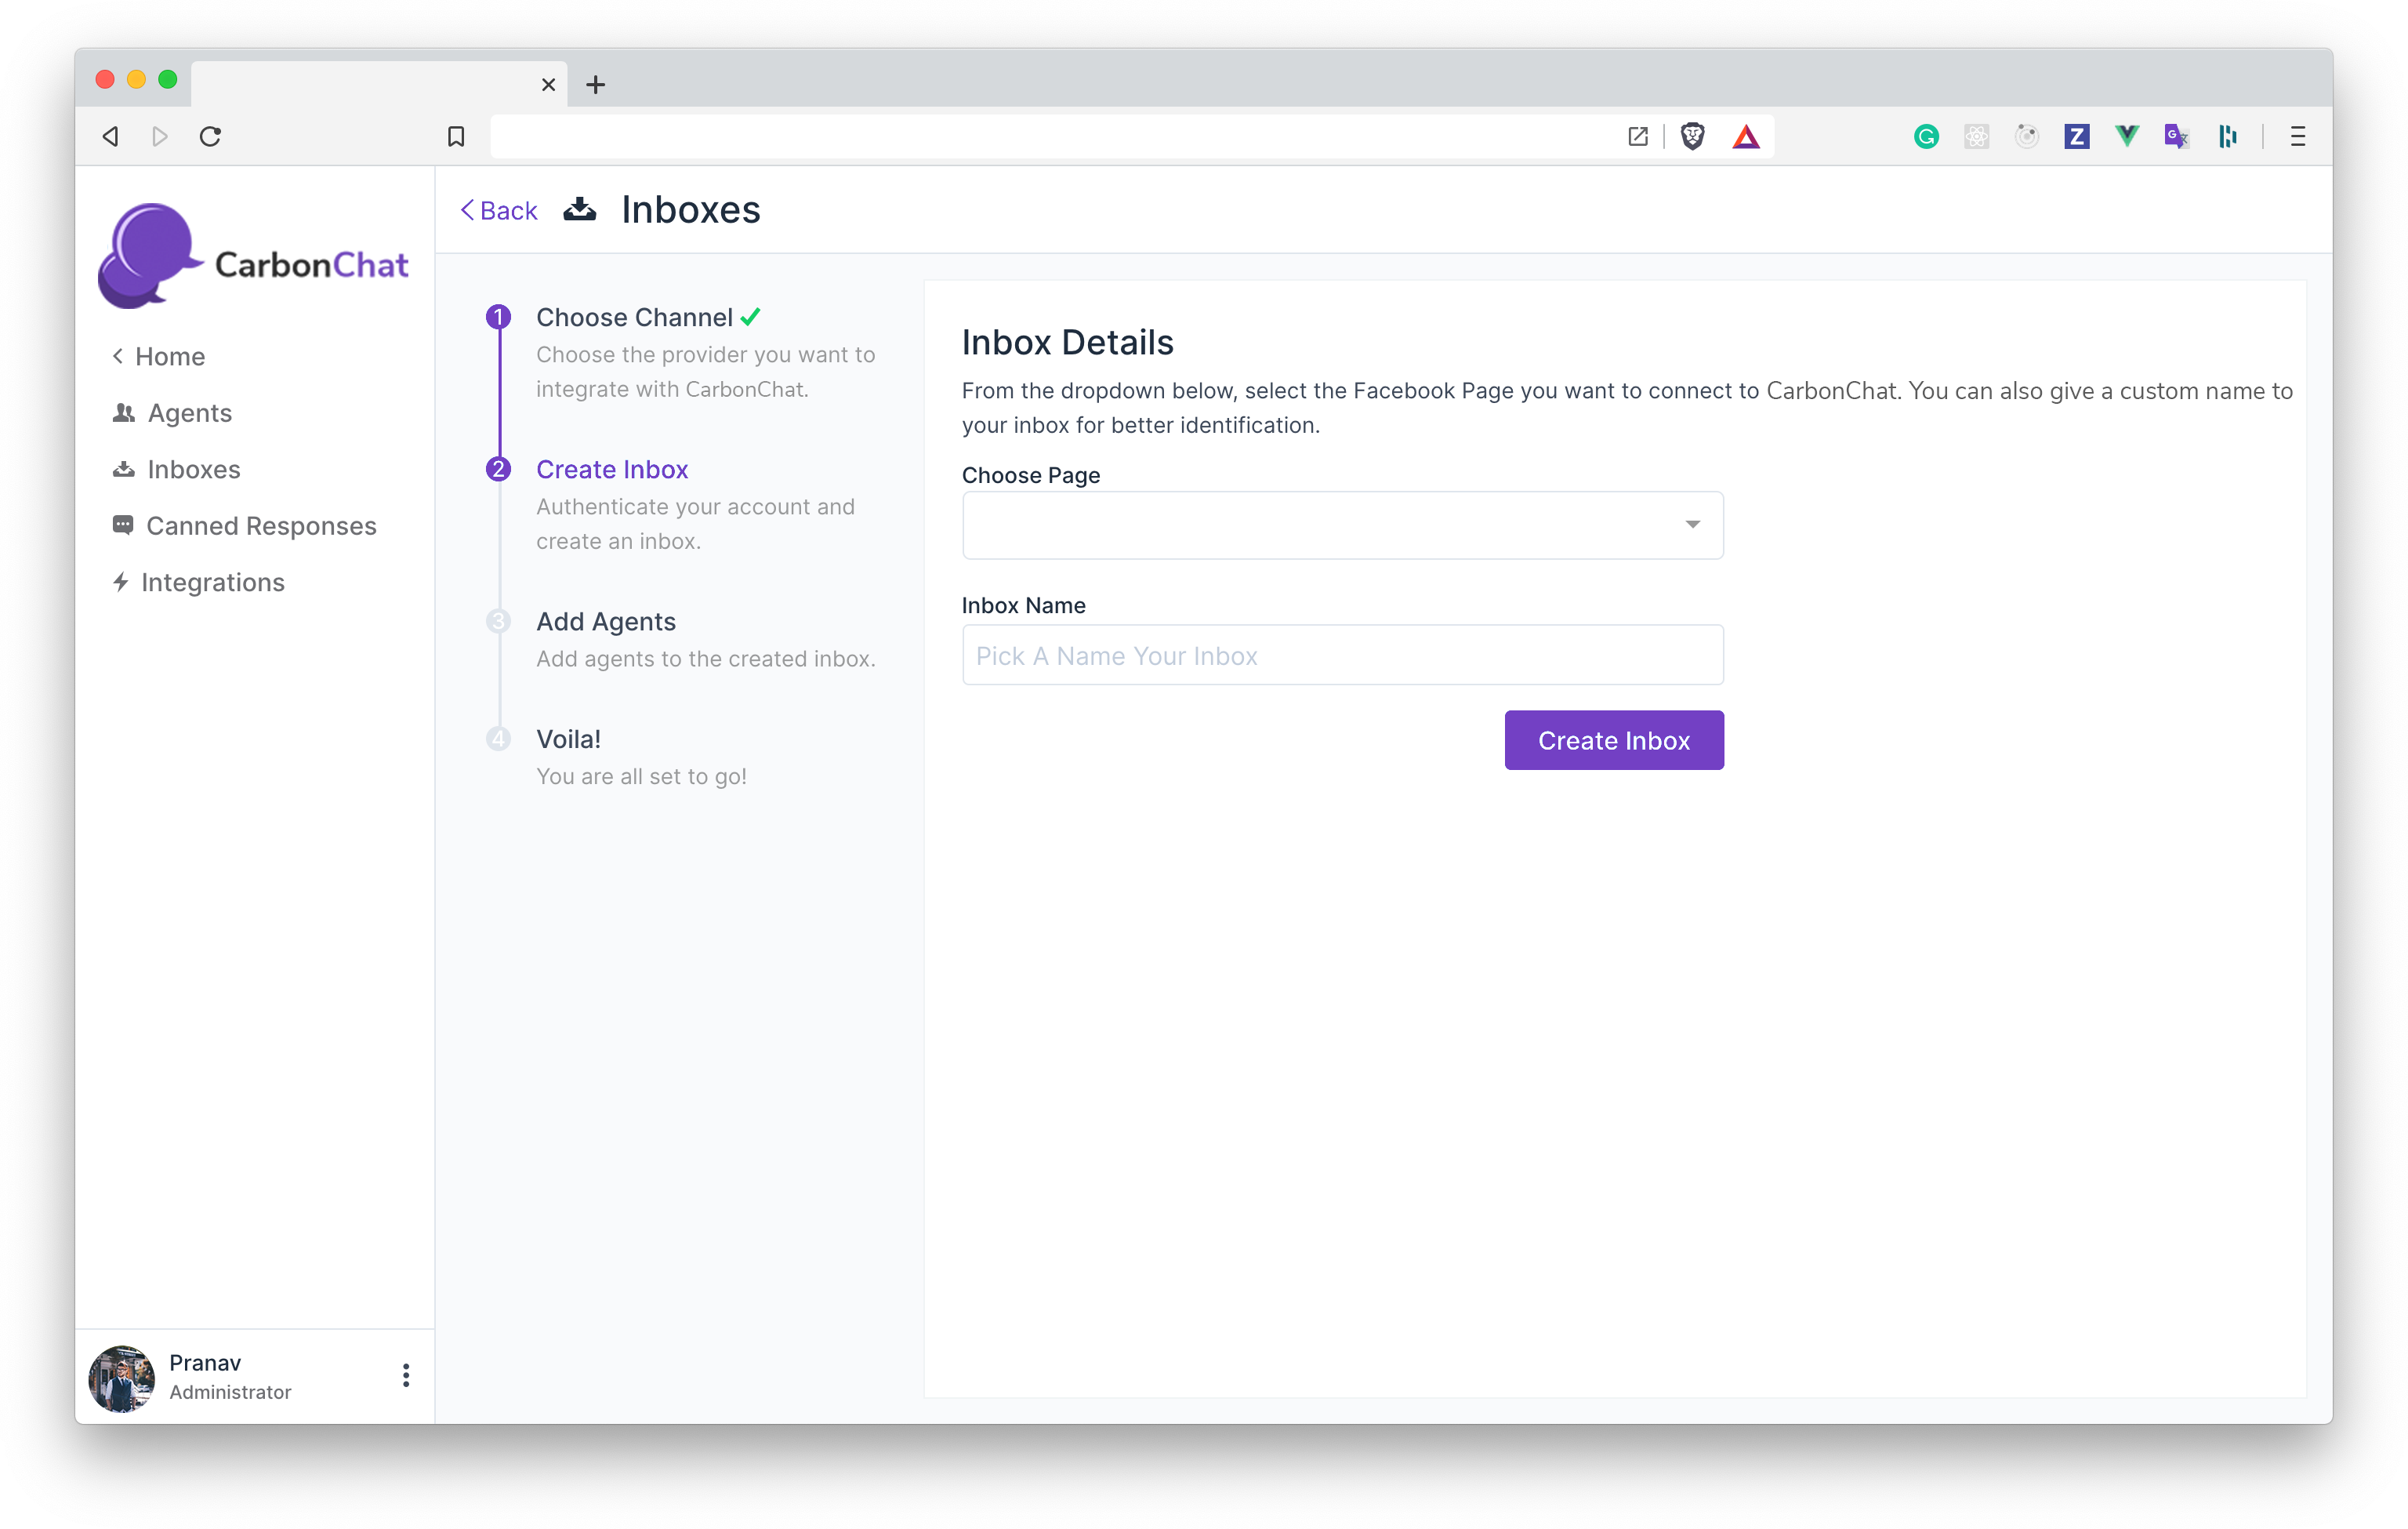Focus the Inbox Name text field
Image resolution: width=2408 pixels, height=1529 pixels.
click(1342, 655)
